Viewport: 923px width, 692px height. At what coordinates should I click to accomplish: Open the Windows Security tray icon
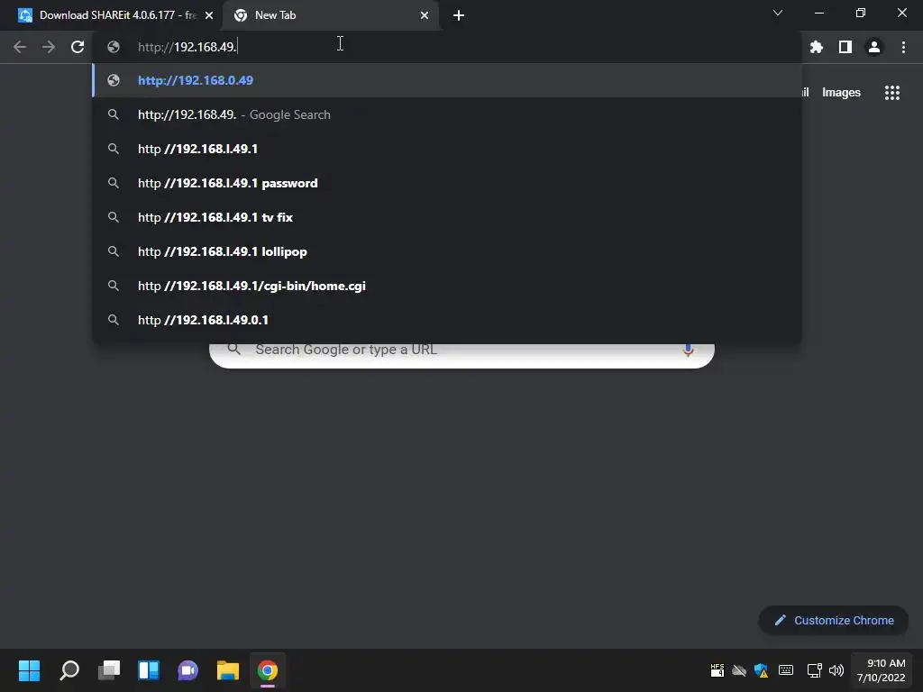click(761, 670)
